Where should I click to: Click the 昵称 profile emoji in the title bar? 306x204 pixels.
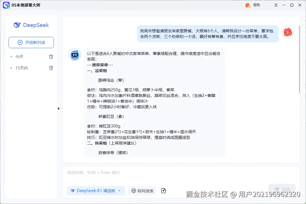[248, 5]
